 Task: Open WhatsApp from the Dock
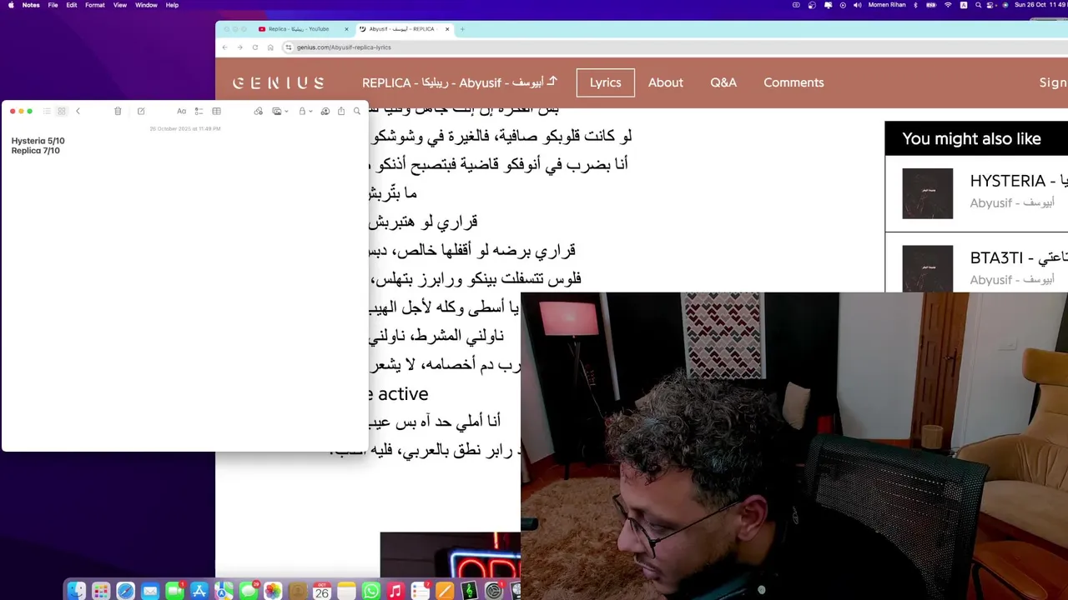[371, 591]
